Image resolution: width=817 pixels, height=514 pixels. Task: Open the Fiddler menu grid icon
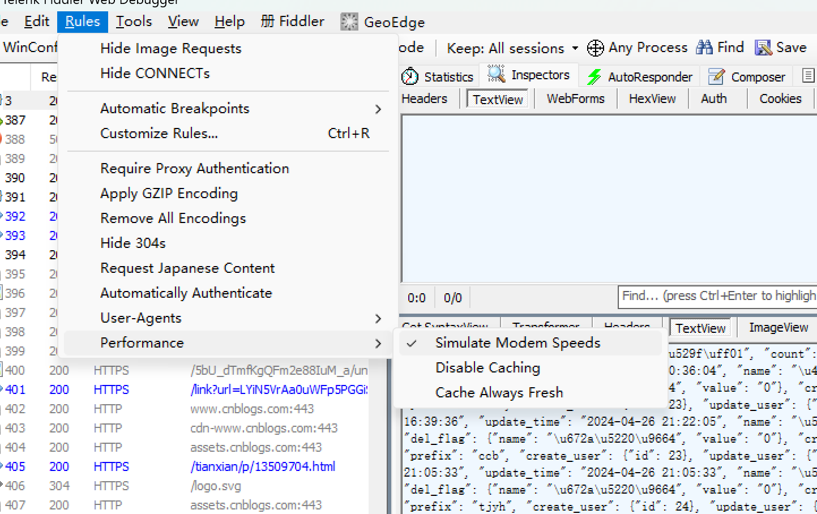click(267, 22)
